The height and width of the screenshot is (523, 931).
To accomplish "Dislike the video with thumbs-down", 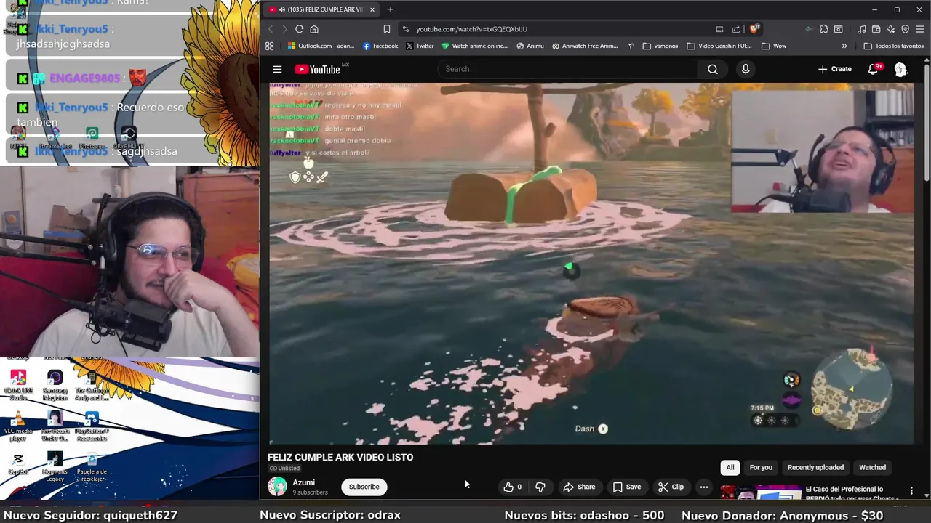I will coord(540,487).
